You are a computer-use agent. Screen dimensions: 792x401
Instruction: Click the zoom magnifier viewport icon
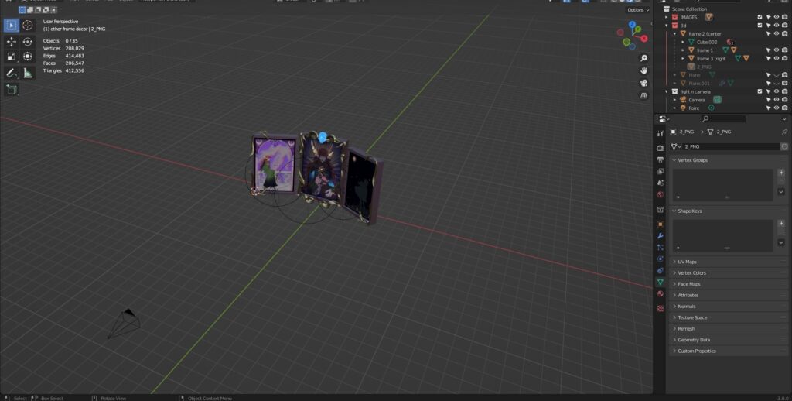click(x=644, y=58)
